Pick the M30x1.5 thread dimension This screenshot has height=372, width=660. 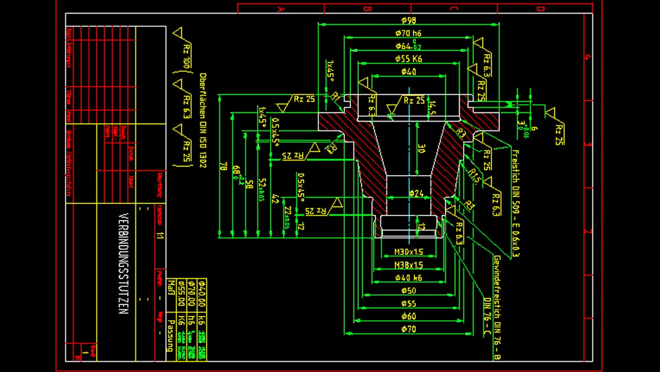coord(408,252)
